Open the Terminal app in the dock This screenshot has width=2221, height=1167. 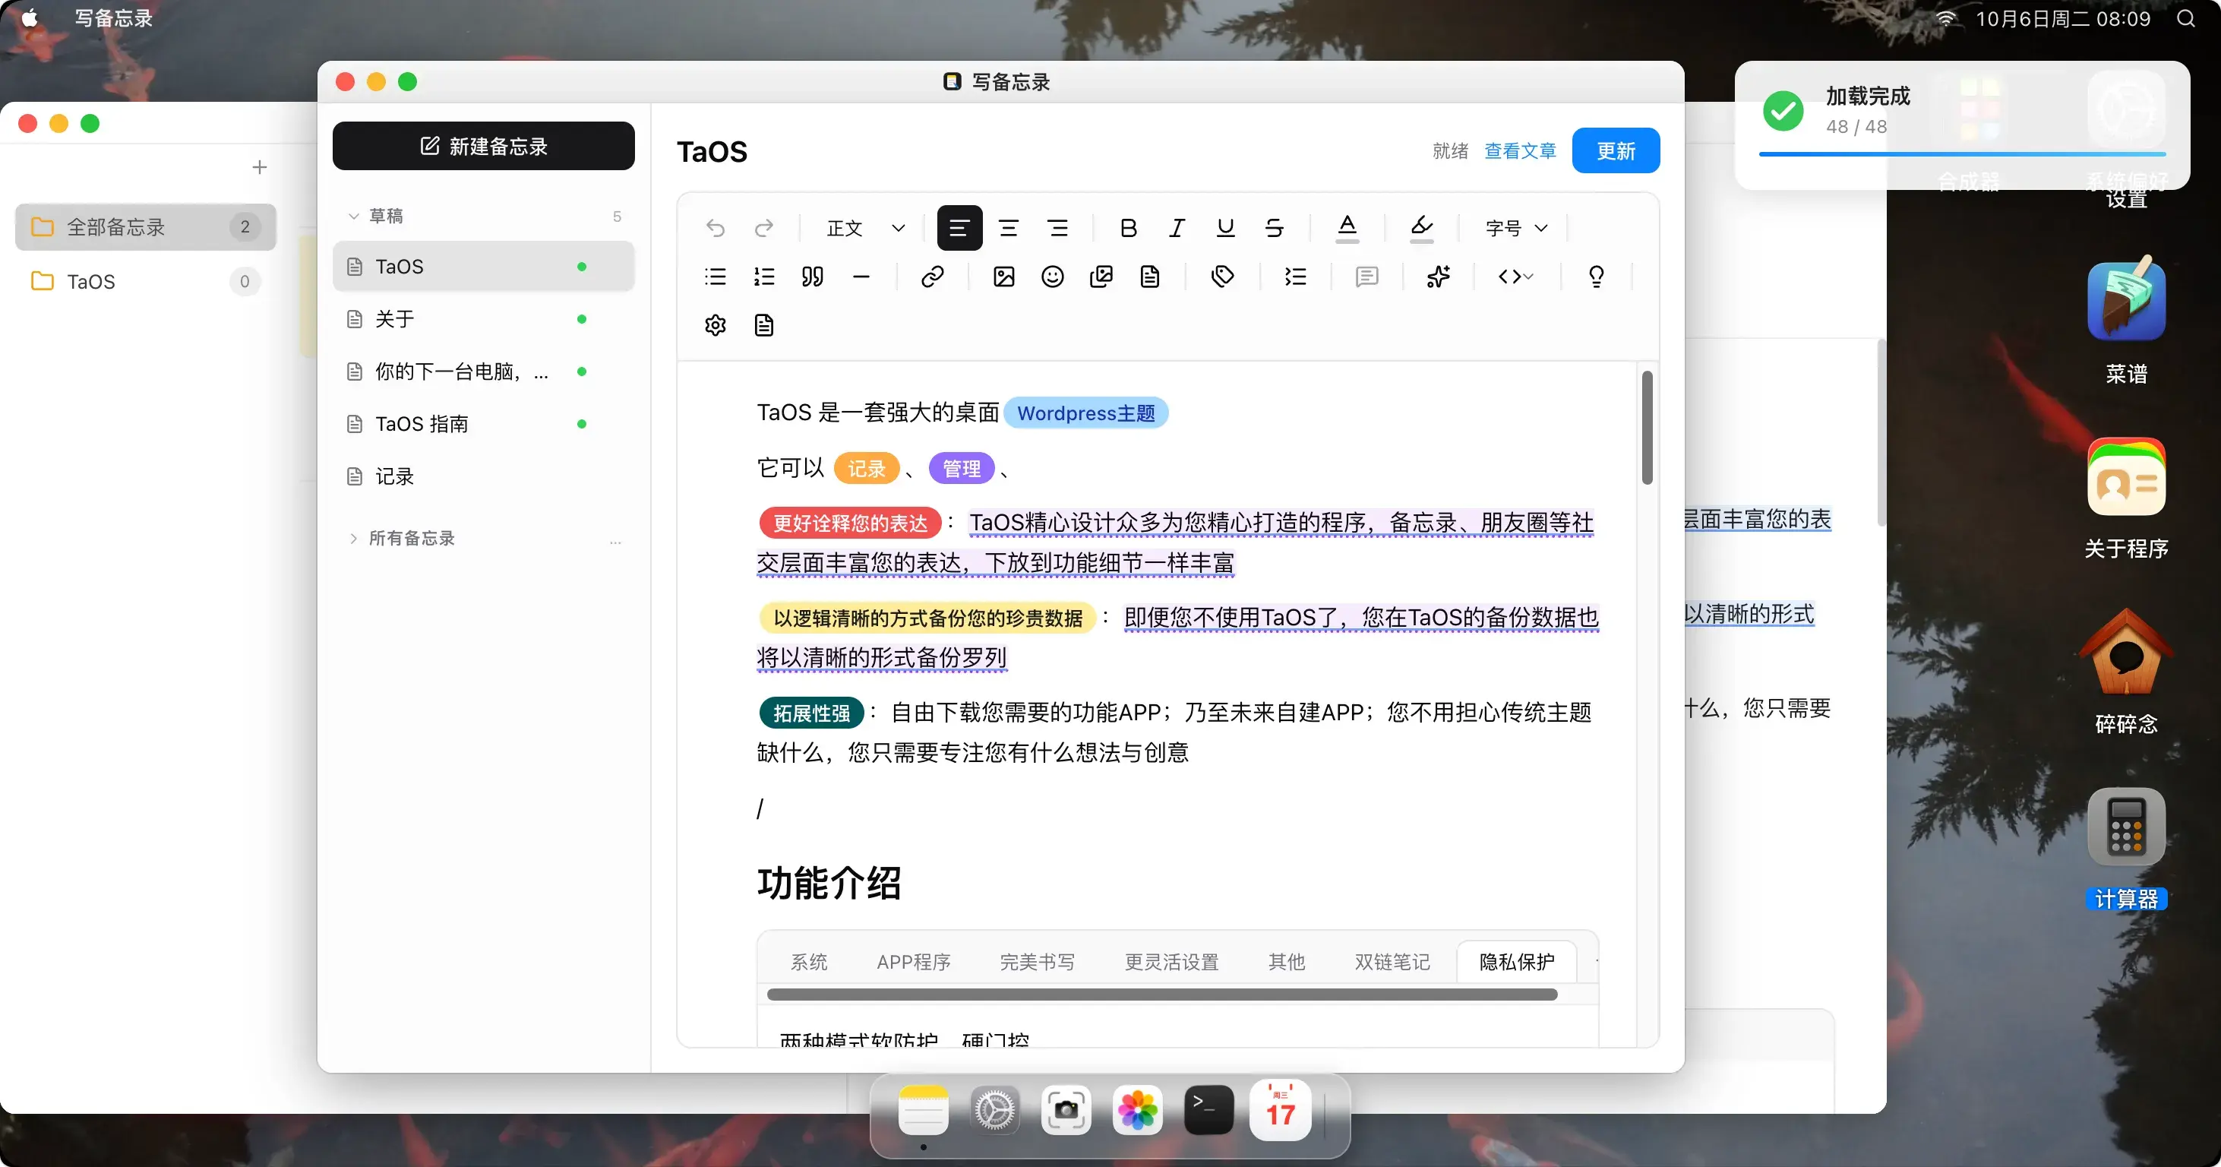[1208, 1109]
